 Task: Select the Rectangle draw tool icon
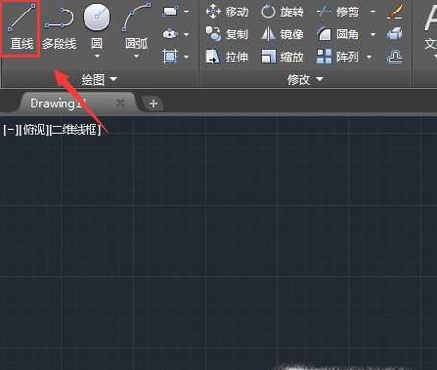pyautogui.click(x=170, y=12)
